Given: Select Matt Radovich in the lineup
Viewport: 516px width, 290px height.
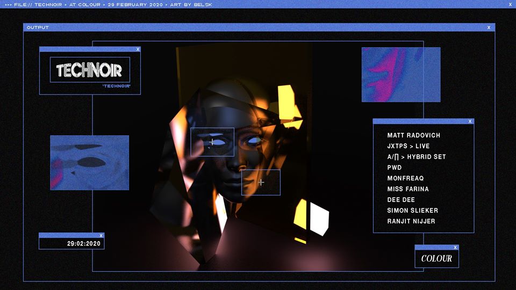Looking at the screenshot, I should coord(413,135).
